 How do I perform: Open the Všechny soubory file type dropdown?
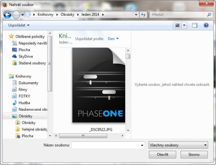click(178, 145)
